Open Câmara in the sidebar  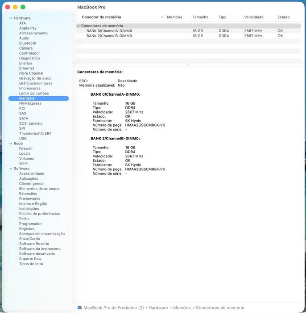26,48
